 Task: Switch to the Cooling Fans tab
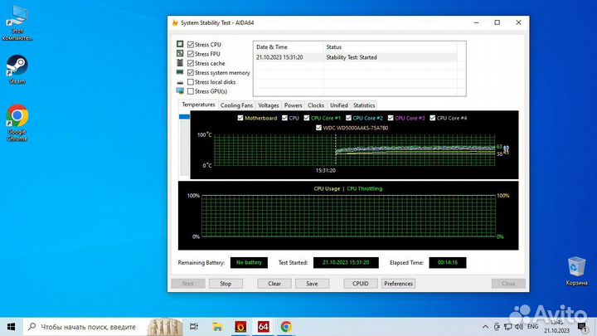click(x=236, y=105)
